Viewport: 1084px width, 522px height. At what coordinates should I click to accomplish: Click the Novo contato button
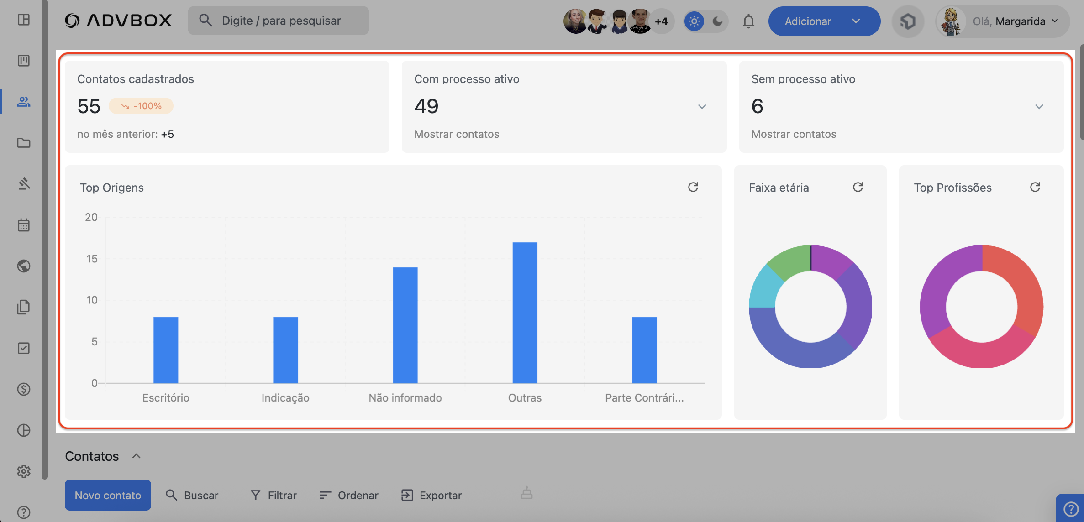click(x=108, y=495)
